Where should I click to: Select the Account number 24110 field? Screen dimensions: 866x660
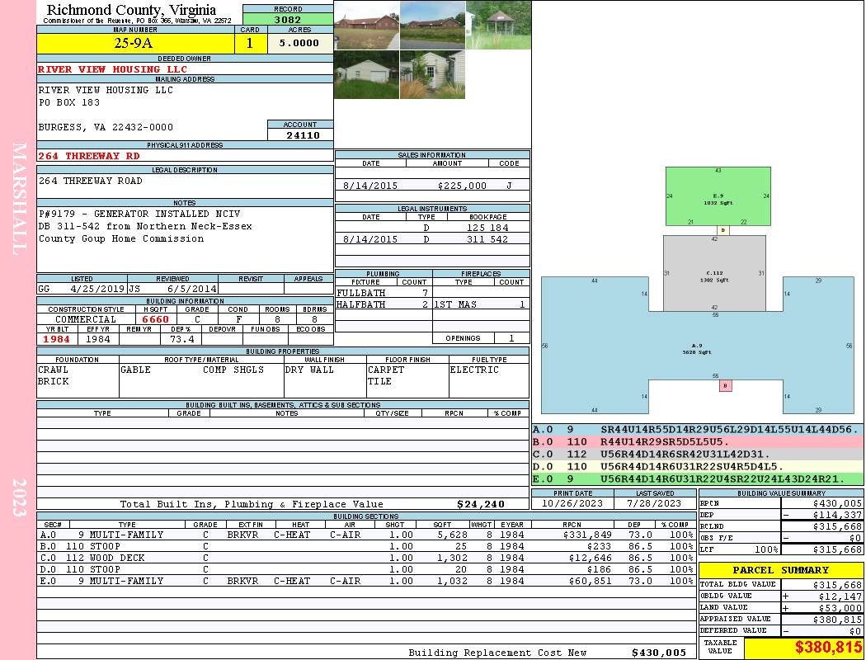tap(300, 135)
